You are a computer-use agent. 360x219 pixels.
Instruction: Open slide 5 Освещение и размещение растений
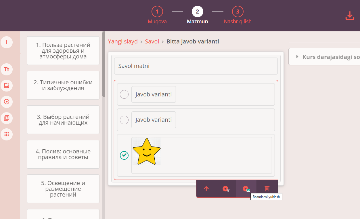click(x=63, y=189)
